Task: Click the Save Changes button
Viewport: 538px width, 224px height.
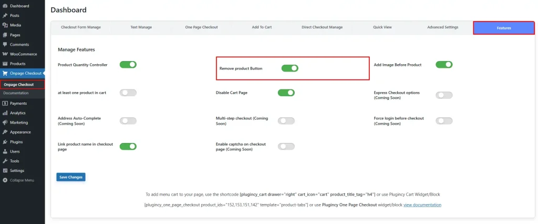Action: click(71, 177)
